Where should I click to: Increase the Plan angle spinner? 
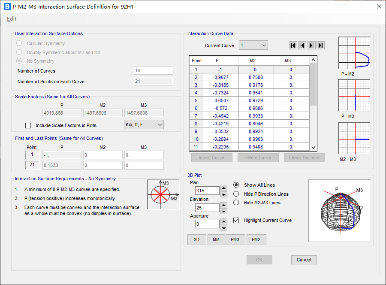(x=224, y=188)
